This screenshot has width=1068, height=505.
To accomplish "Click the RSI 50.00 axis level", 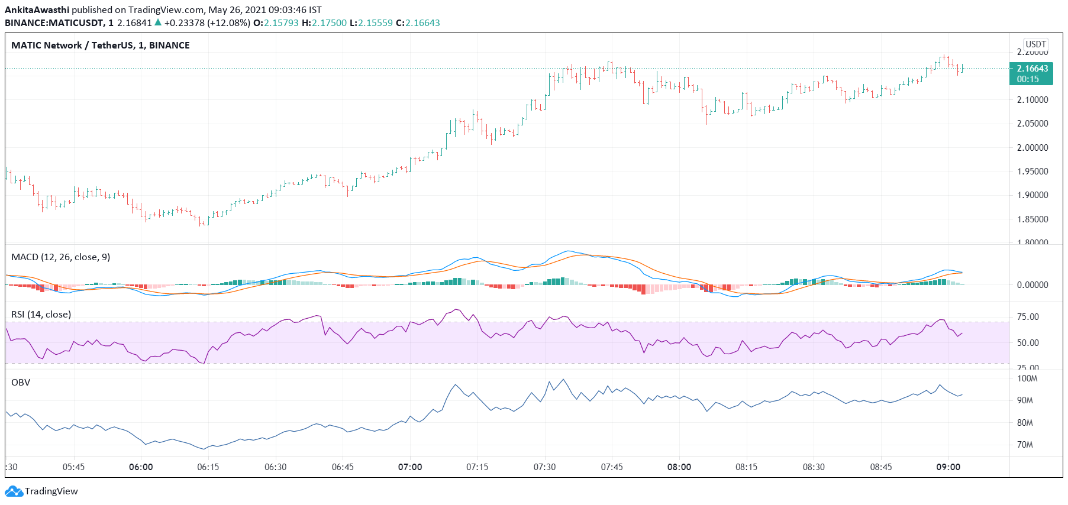I will tap(1028, 343).
